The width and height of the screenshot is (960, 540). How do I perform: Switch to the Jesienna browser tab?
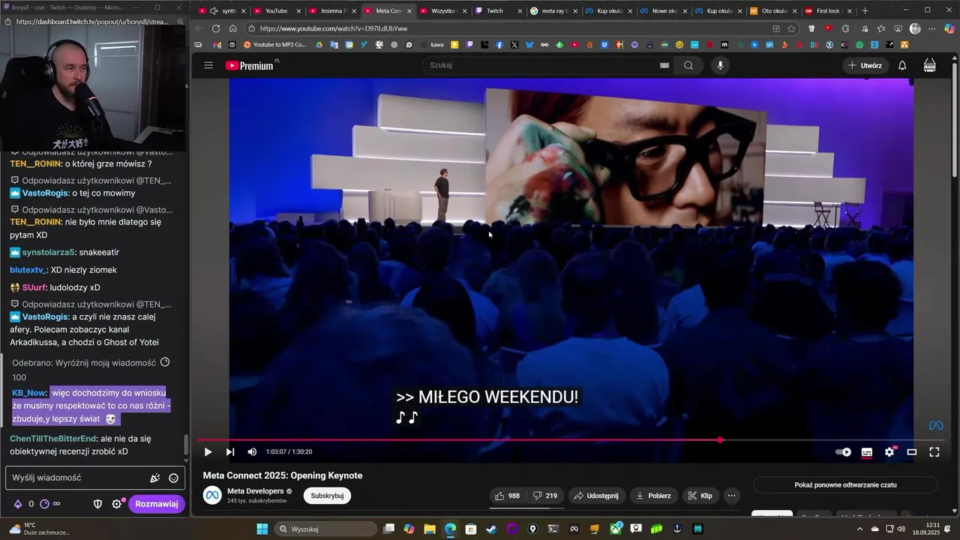coord(333,10)
